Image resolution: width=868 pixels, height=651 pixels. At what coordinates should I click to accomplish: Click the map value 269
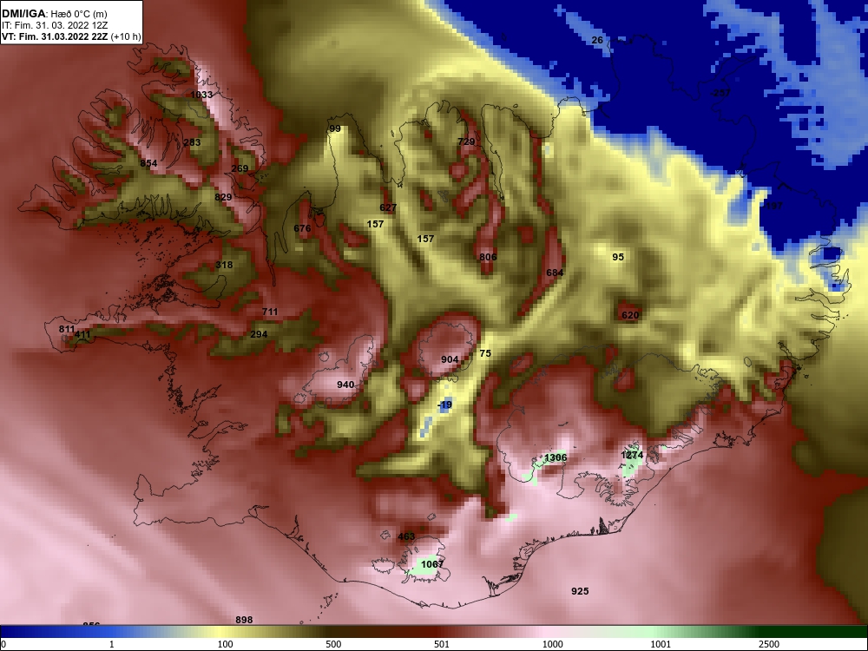pyautogui.click(x=240, y=169)
